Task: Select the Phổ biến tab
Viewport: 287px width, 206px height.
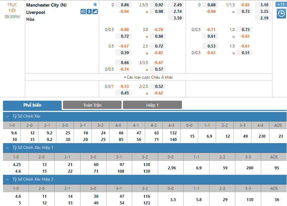Action: (32, 105)
